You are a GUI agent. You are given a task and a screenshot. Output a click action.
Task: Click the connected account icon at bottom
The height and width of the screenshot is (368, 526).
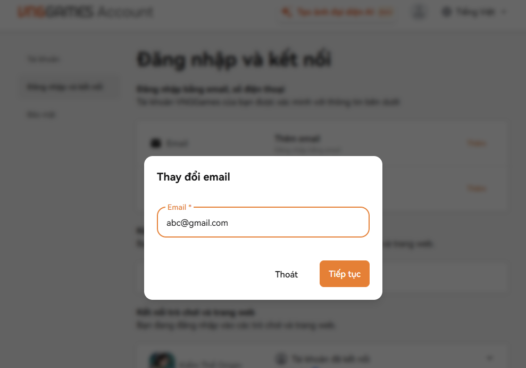point(281,359)
